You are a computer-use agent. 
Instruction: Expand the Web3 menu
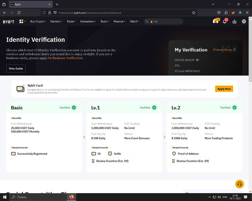(x=134, y=21)
